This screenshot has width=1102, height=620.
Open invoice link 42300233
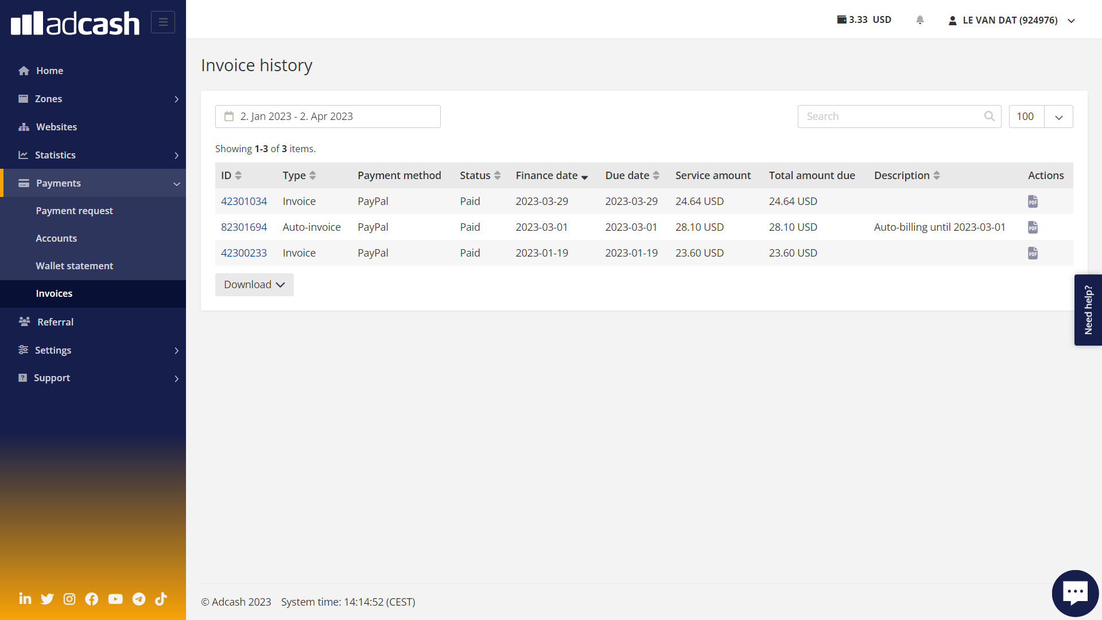tap(244, 253)
